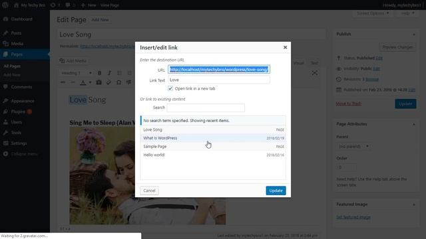The width and height of the screenshot is (426, 239).
Task: Click the Search field in link dialog
Action: tap(206, 108)
